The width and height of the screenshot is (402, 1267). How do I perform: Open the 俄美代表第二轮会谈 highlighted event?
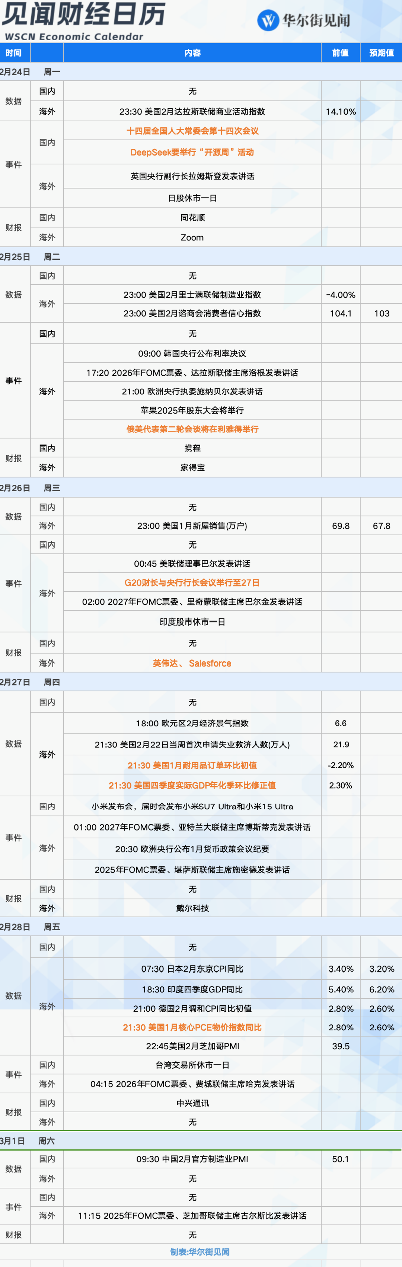click(192, 429)
